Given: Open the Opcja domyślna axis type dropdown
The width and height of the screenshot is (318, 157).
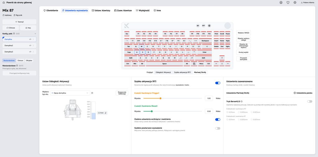Looking at the screenshot, I should click(70, 93).
